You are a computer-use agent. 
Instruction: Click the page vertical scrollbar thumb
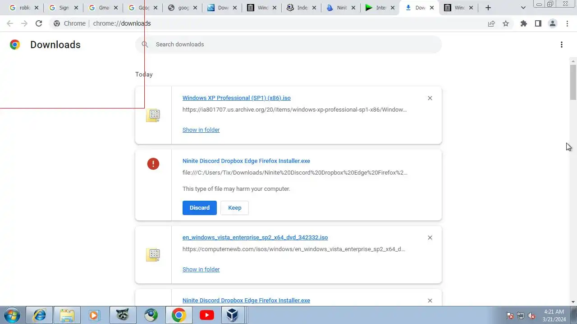pyautogui.click(x=573, y=82)
